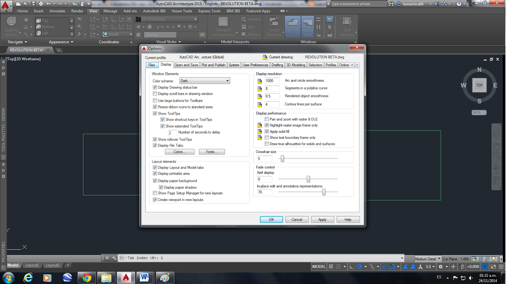Open the 2D Wireframe visual style dropdown
The height and width of the screenshot is (284, 506).
point(167,19)
